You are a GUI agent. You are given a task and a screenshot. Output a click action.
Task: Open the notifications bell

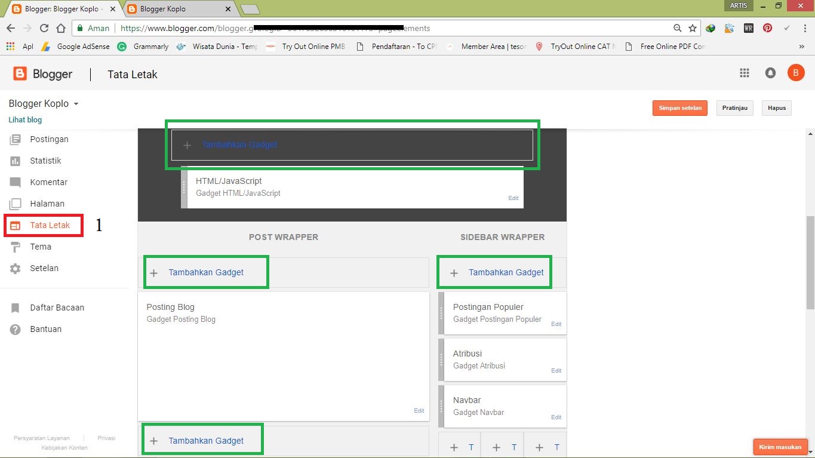[x=770, y=73]
